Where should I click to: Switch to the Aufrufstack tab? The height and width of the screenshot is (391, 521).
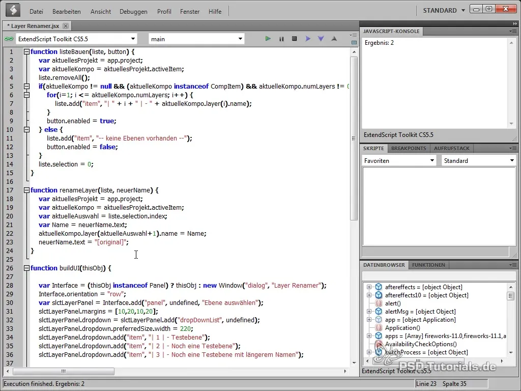point(452,148)
